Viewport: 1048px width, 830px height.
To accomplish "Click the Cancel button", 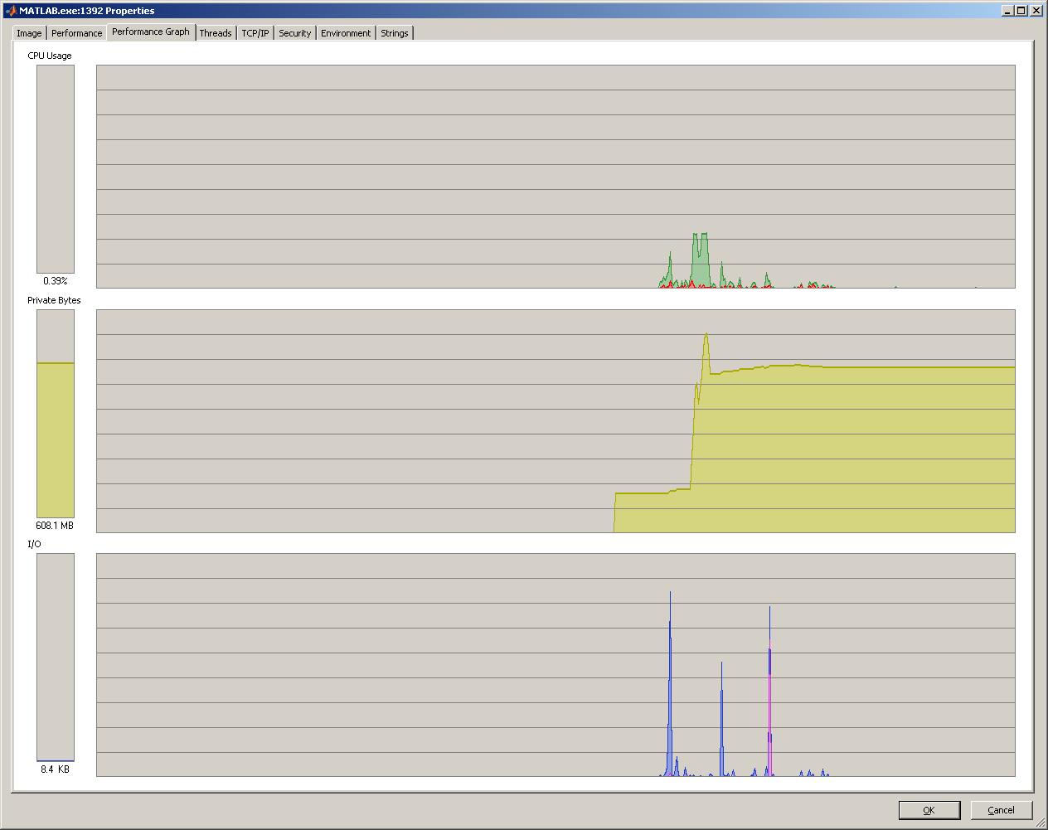I will (1001, 810).
